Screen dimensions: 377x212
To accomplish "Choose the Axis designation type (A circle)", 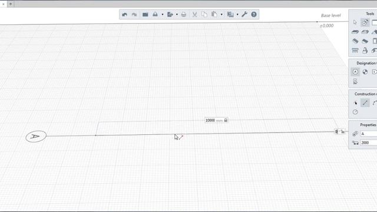I will pos(355,72).
